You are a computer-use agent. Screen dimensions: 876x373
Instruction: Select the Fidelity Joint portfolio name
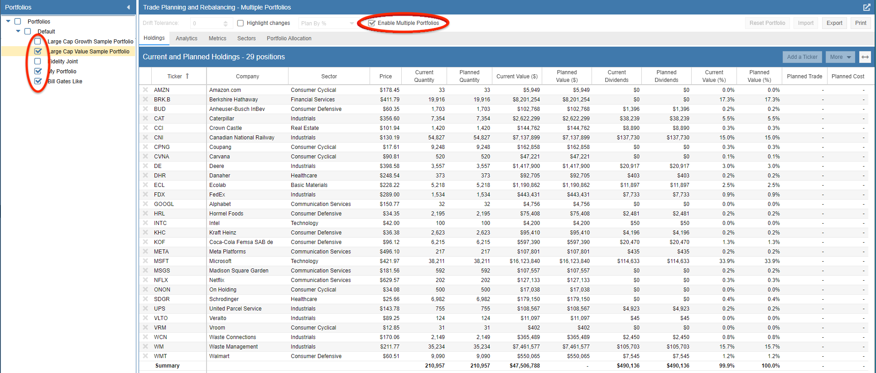coord(63,62)
